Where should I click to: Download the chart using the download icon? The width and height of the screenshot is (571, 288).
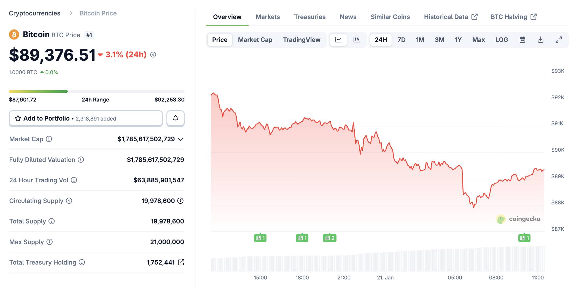tap(540, 39)
